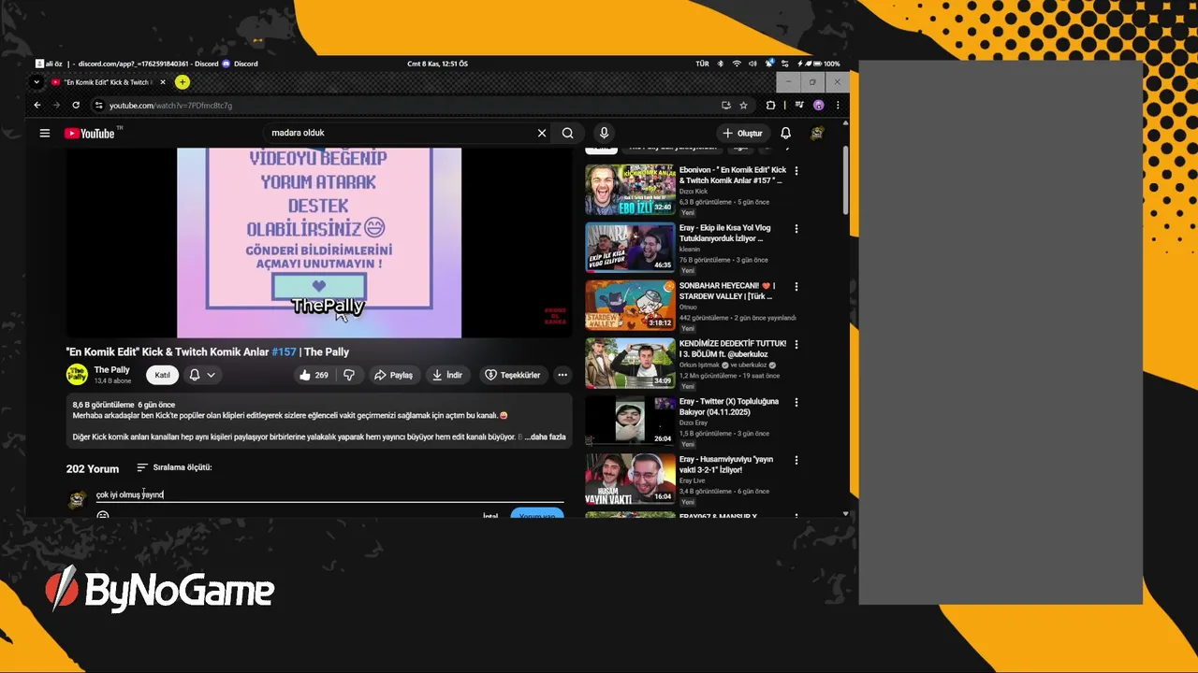Screen dimensions: 1198x673
Task: Open the account avatar menu in header
Action: tap(817, 133)
